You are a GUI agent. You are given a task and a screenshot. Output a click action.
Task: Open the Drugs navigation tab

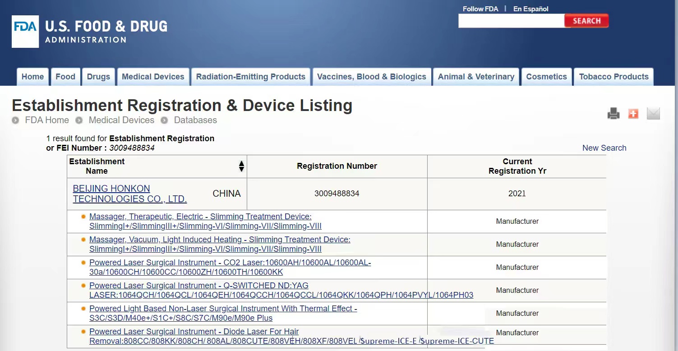(98, 77)
